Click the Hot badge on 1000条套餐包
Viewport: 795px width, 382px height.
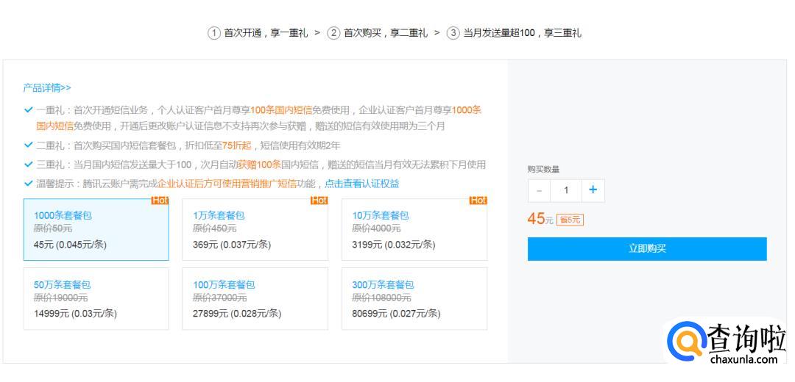160,201
